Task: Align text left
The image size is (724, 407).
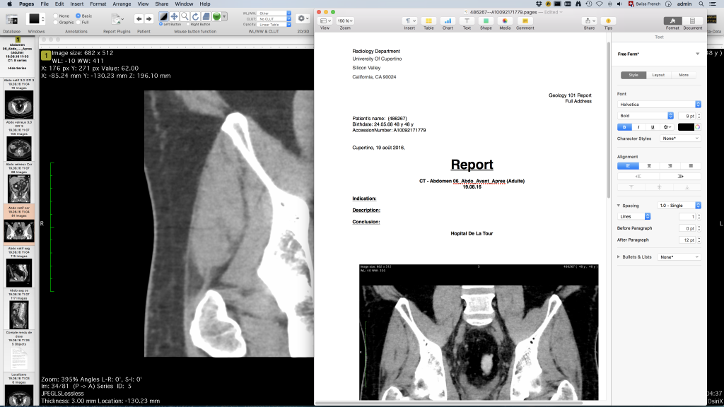Action: 628,165
